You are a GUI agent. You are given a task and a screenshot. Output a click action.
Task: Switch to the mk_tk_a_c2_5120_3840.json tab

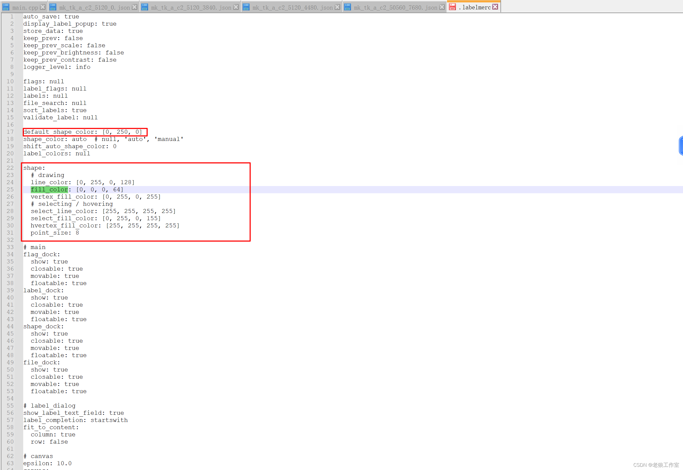coord(191,7)
